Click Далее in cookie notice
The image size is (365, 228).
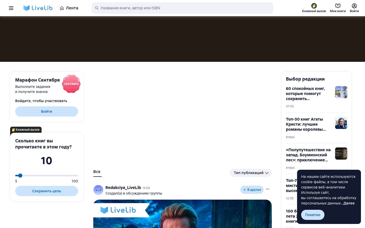tap(349, 203)
